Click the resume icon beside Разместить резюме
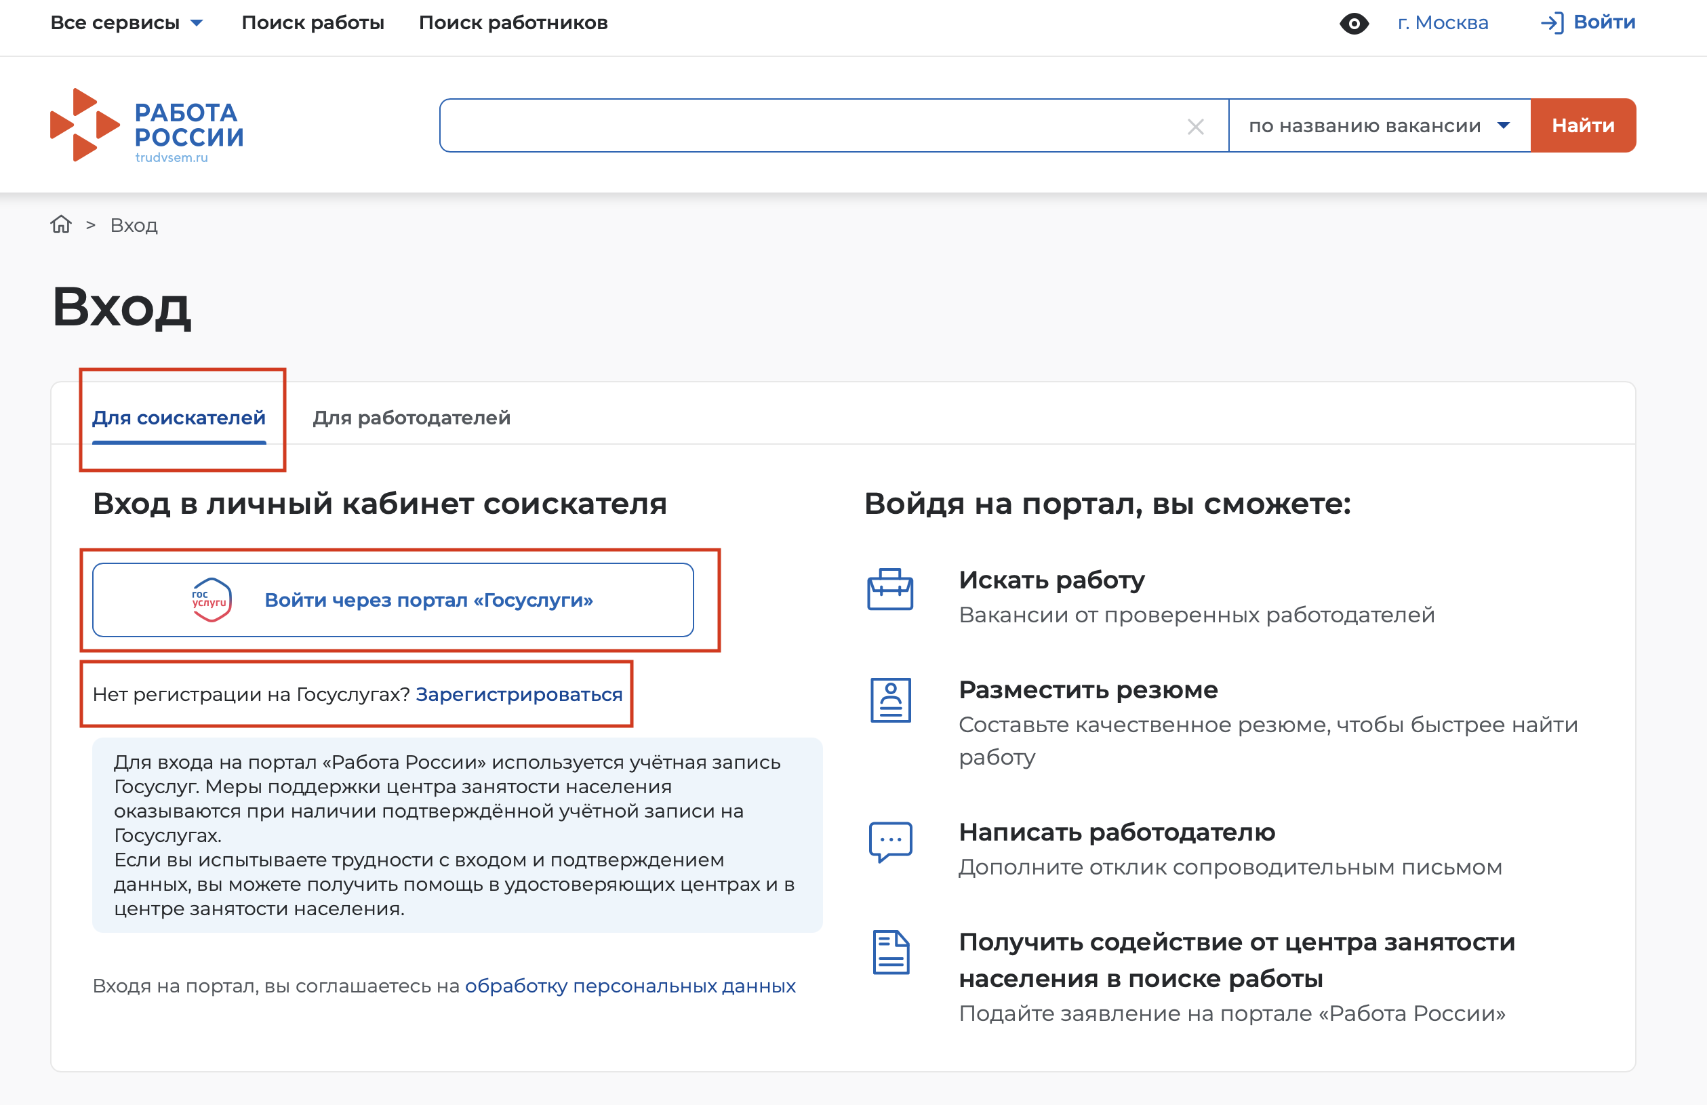The image size is (1707, 1105). 890,700
